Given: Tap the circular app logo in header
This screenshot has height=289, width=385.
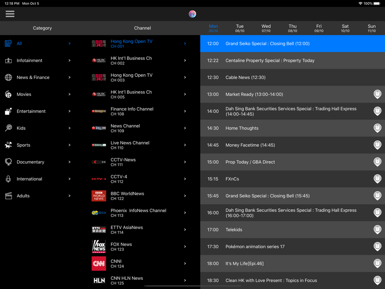Looking at the screenshot, I should pos(192,14).
